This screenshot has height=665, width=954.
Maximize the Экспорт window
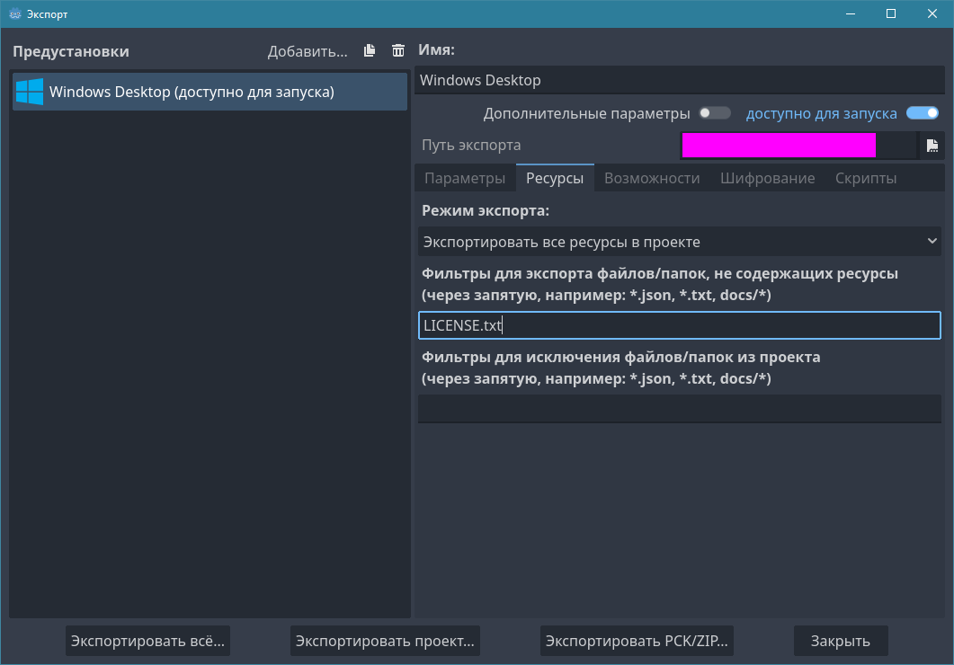pyautogui.click(x=891, y=13)
